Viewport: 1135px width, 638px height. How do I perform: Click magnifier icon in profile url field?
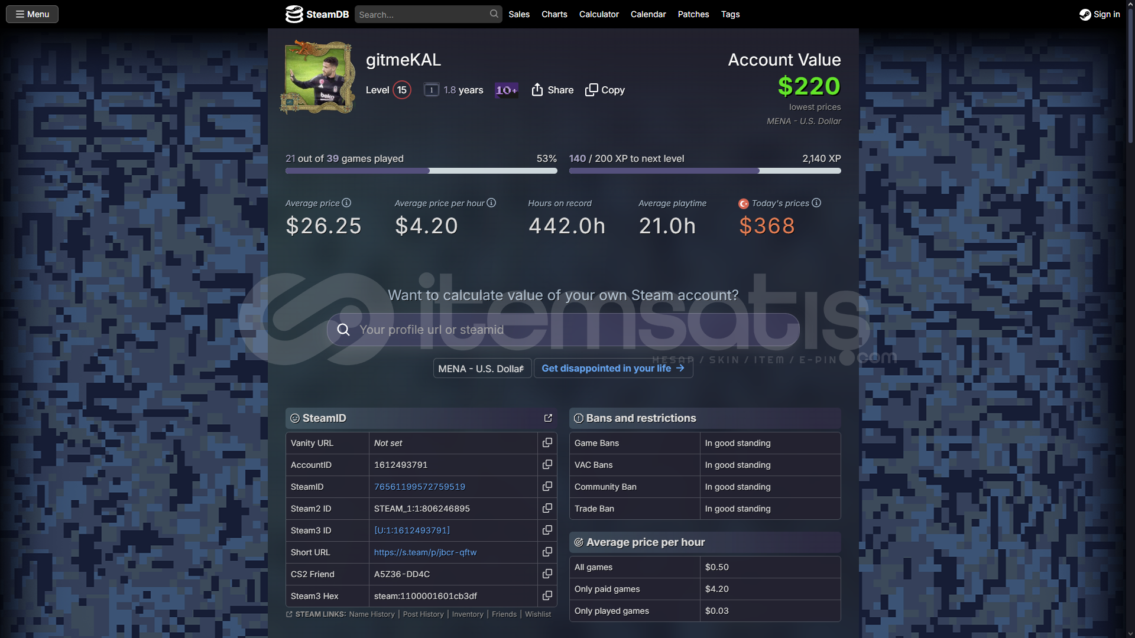click(343, 330)
